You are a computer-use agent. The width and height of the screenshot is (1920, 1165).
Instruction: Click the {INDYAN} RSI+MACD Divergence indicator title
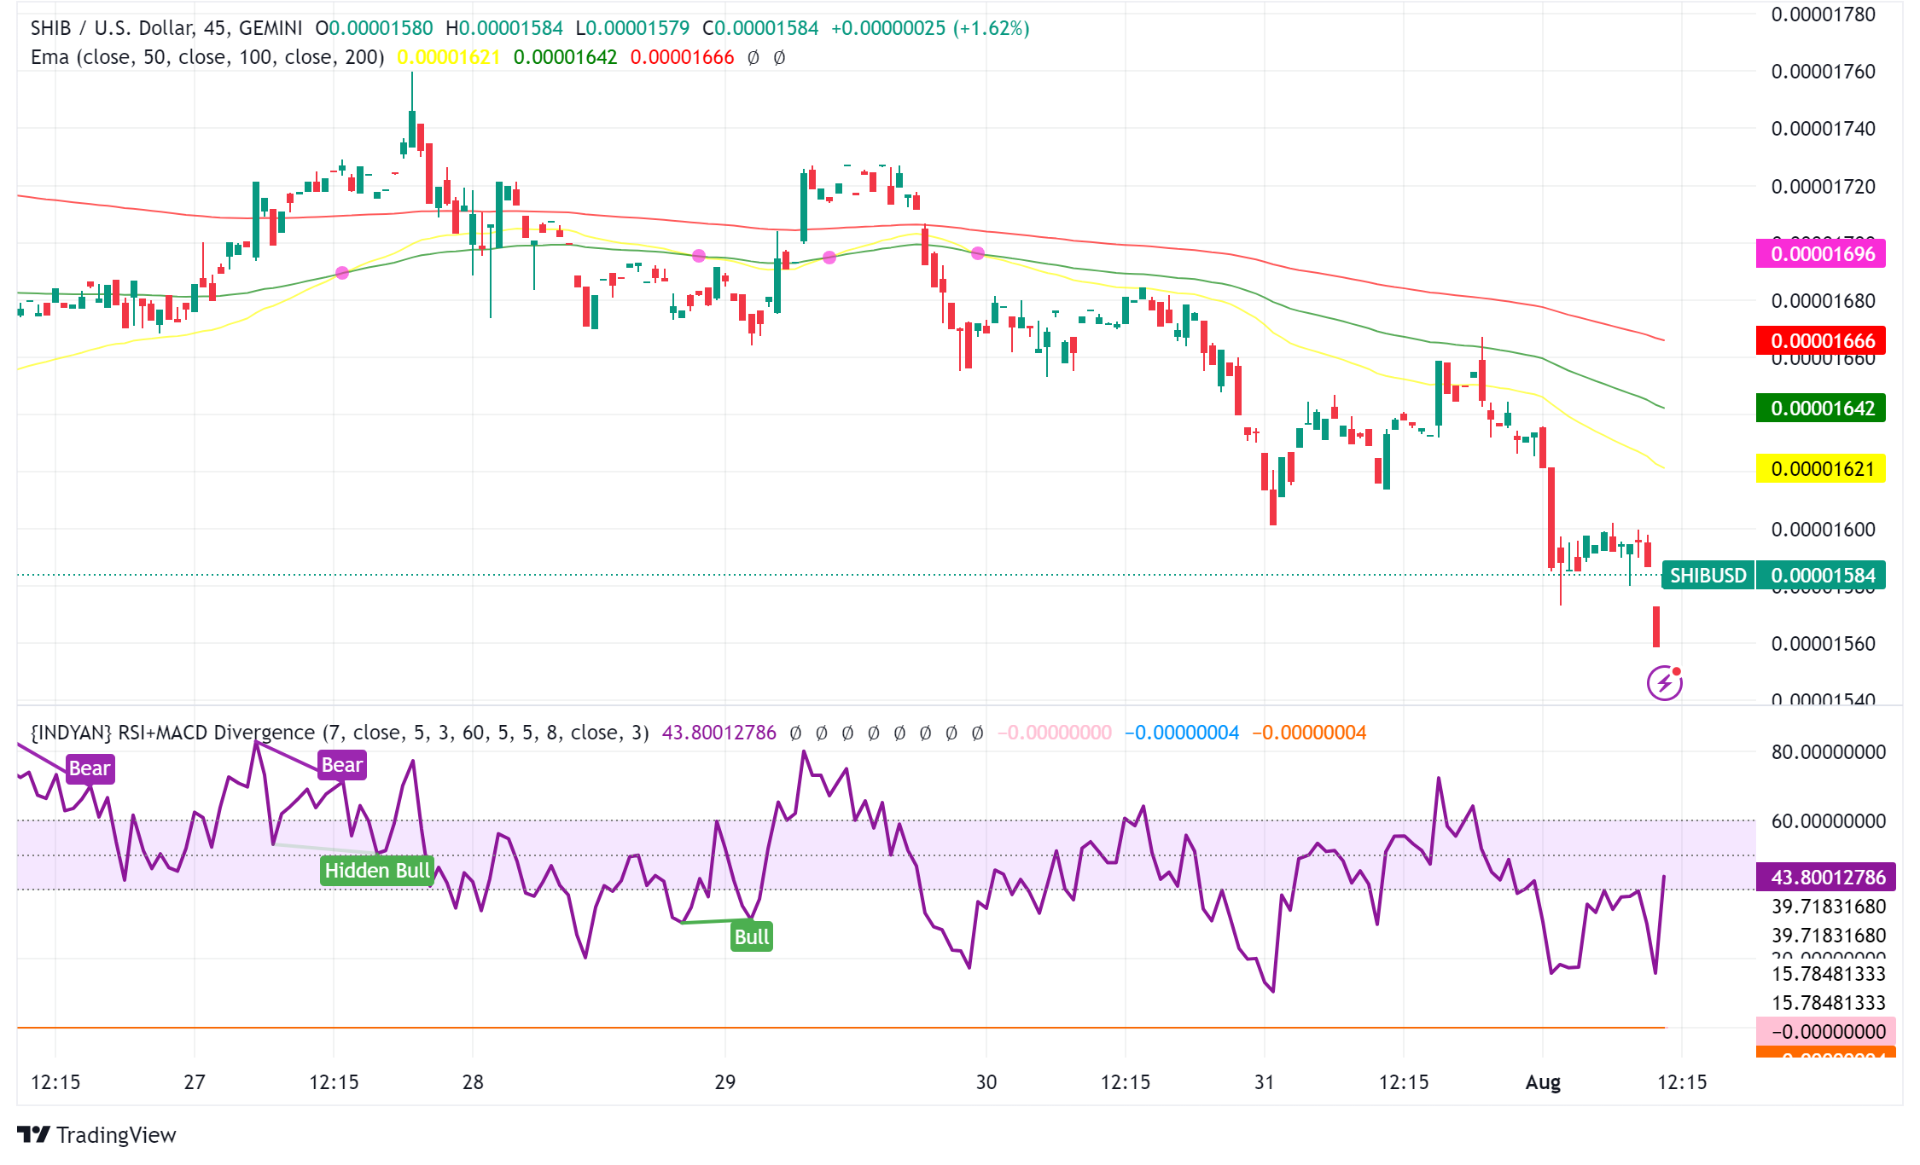pyautogui.click(x=340, y=733)
